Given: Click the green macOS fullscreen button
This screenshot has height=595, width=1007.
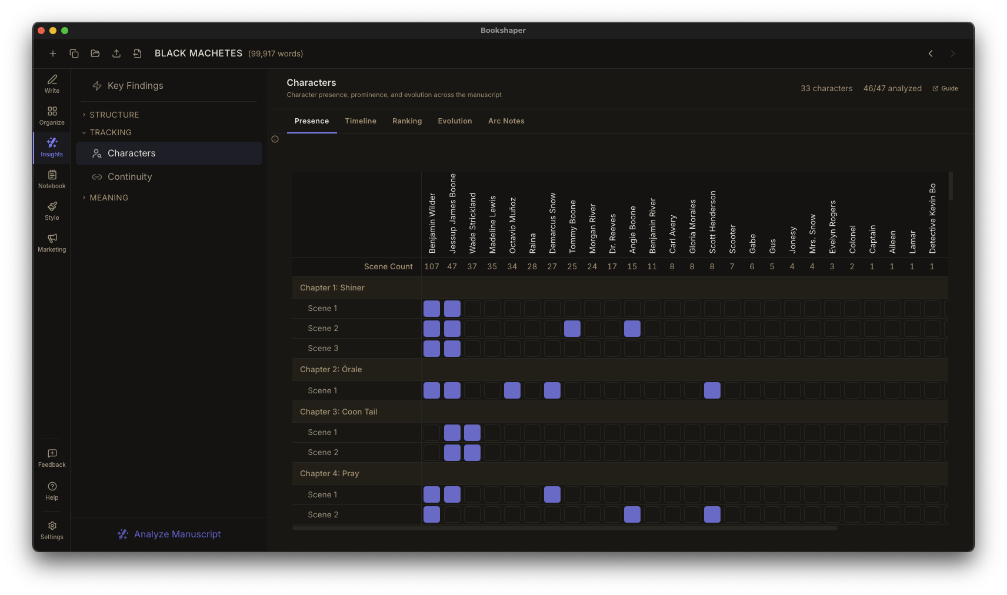Looking at the screenshot, I should 65,31.
